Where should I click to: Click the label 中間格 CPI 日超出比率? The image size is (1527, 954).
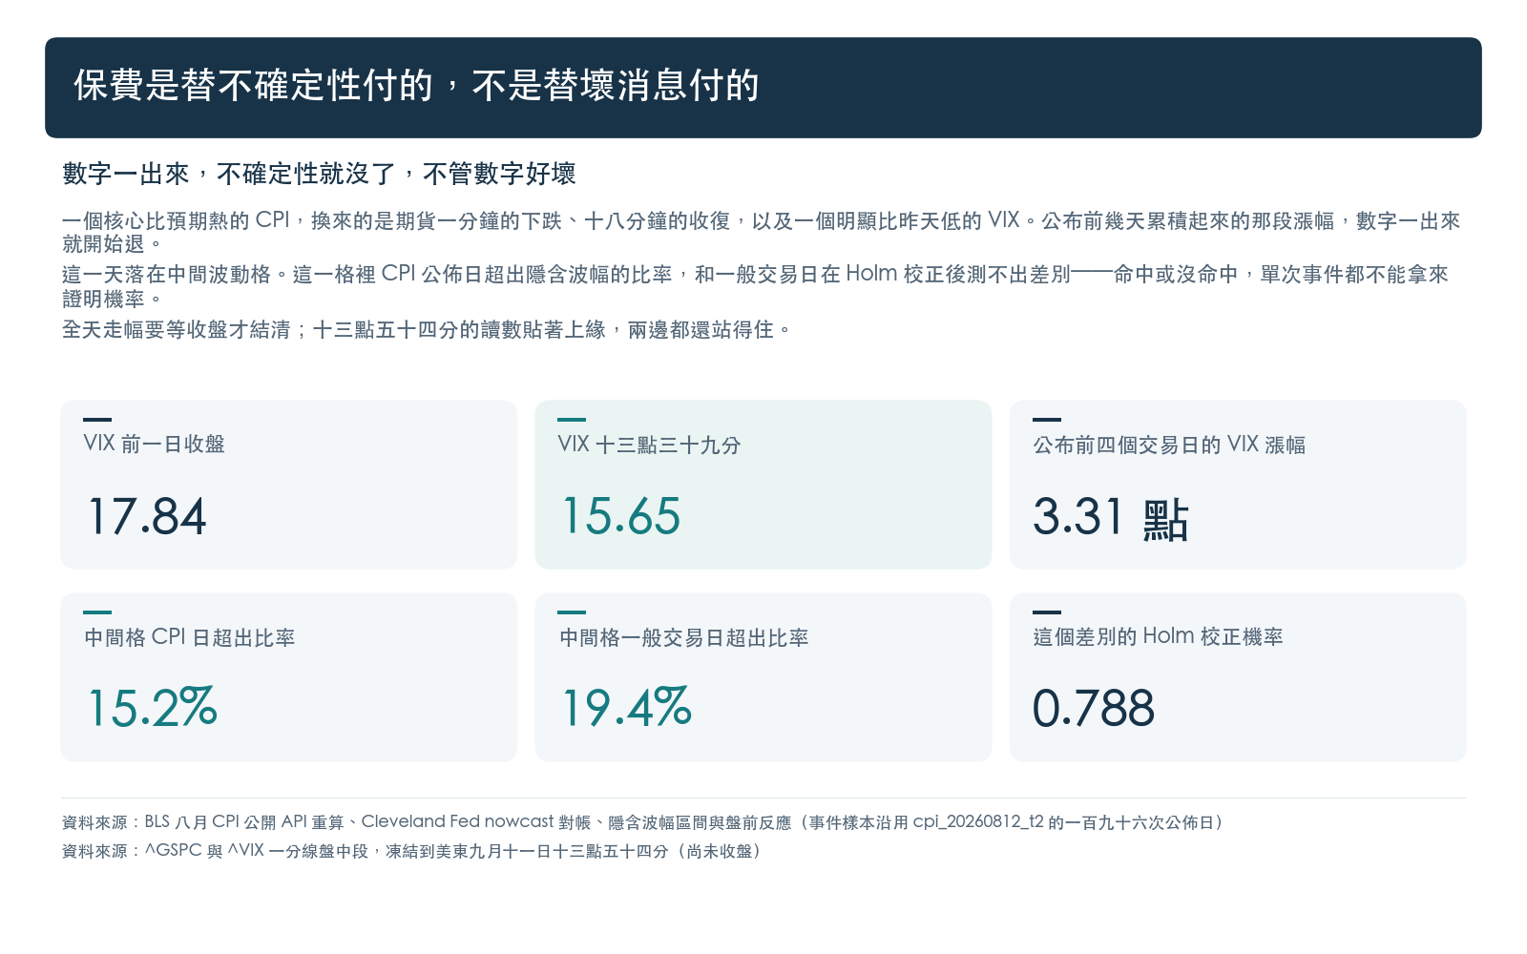[x=190, y=637]
